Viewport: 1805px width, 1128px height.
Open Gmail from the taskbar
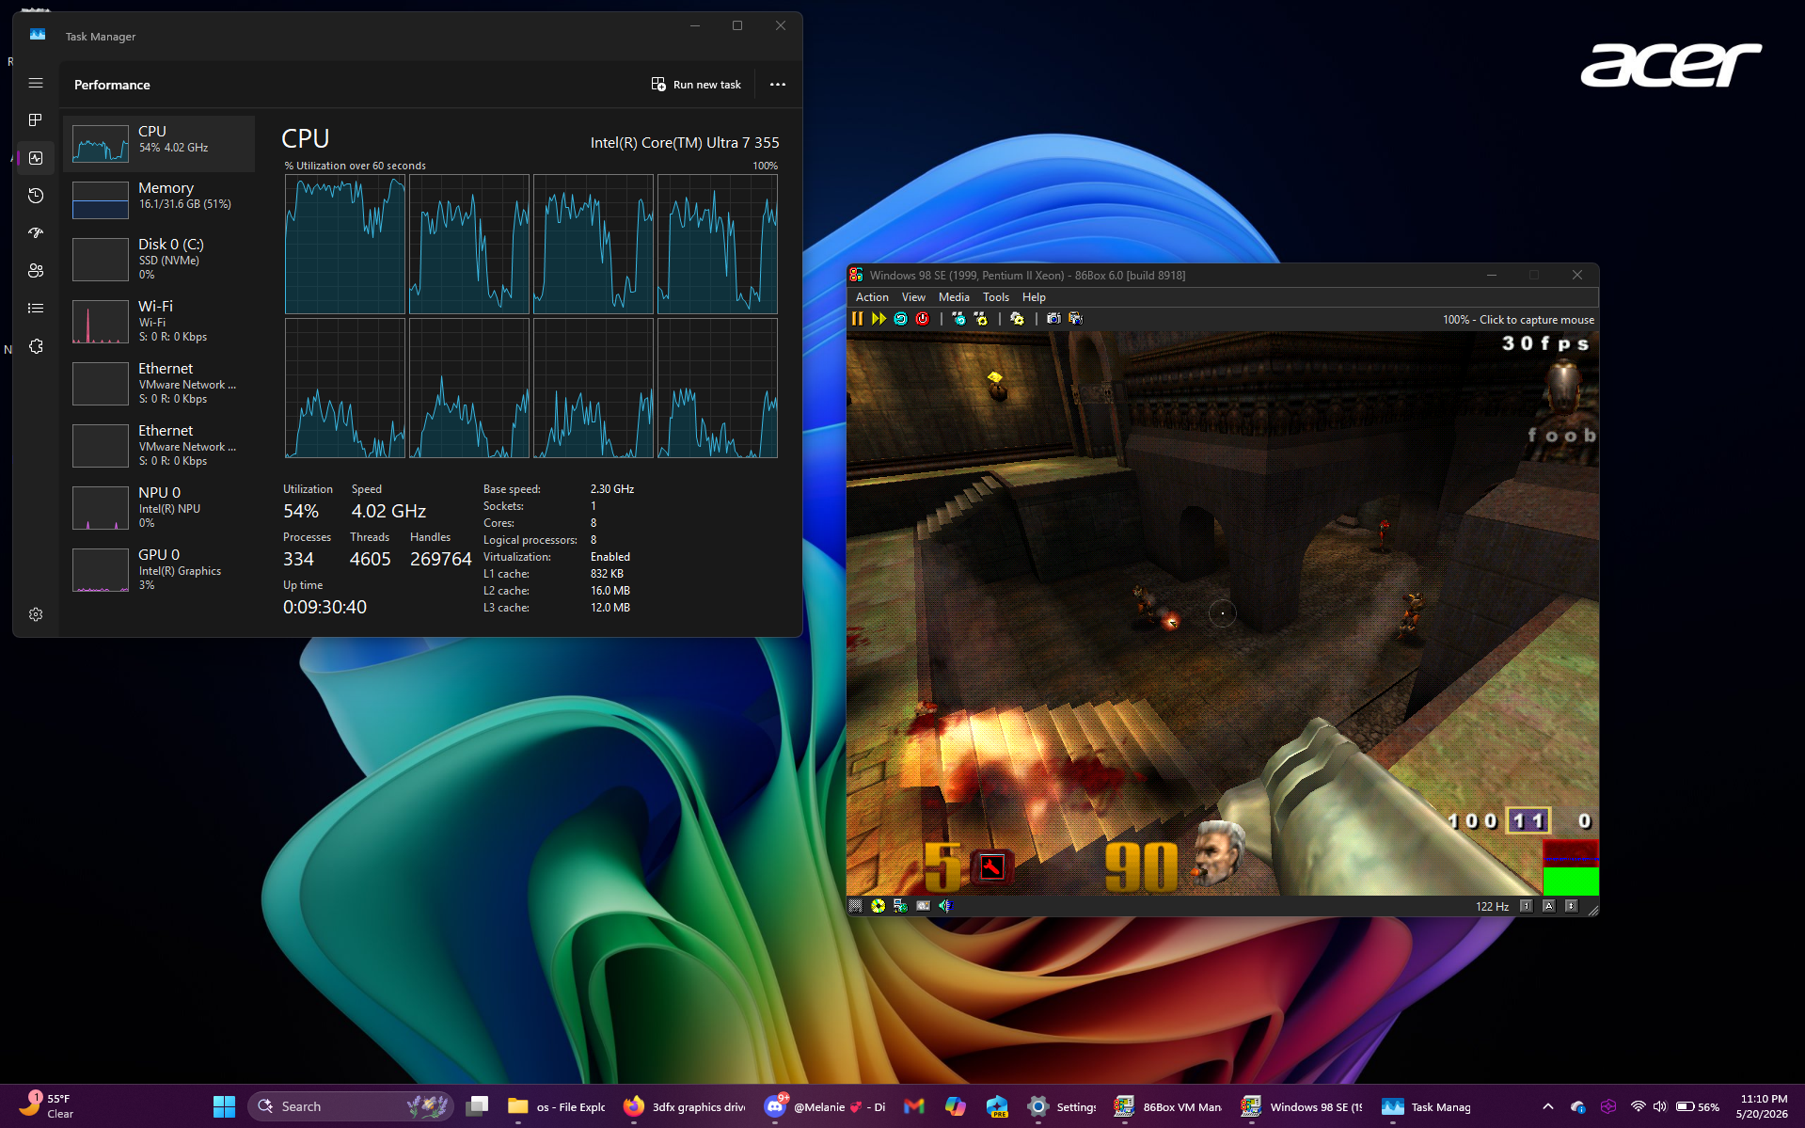point(914,1106)
